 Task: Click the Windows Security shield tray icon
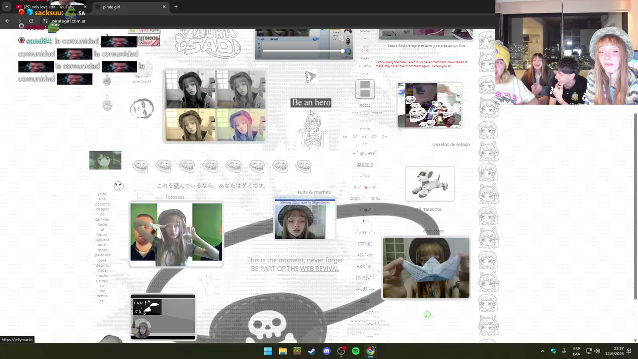click(x=553, y=351)
